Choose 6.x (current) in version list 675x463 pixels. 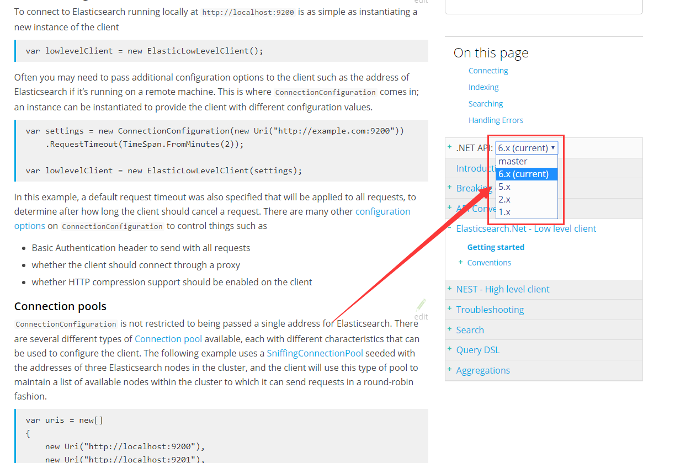(x=527, y=174)
